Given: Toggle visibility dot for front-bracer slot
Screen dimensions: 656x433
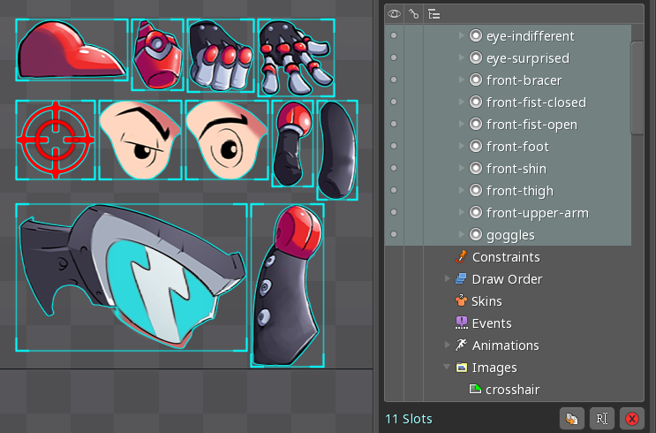Looking at the screenshot, I should point(394,80).
